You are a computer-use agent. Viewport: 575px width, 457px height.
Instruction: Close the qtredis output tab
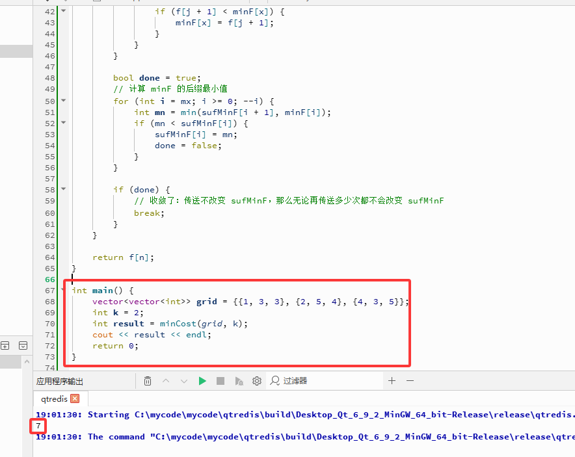pyautogui.click(x=75, y=398)
